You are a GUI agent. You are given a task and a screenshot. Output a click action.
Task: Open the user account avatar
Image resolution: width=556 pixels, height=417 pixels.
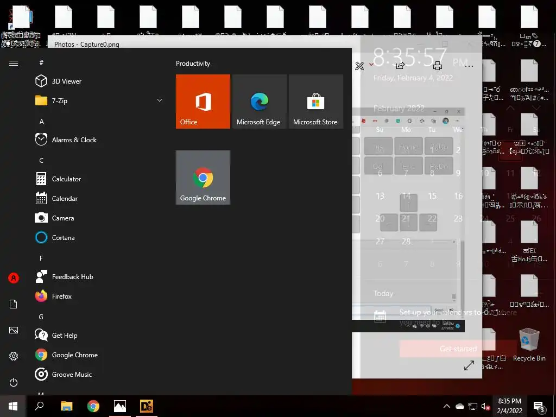pos(14,278)
